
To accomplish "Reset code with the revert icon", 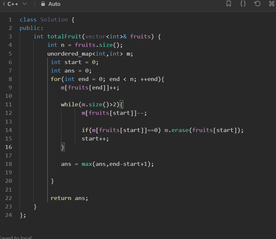I will (257, 4).
